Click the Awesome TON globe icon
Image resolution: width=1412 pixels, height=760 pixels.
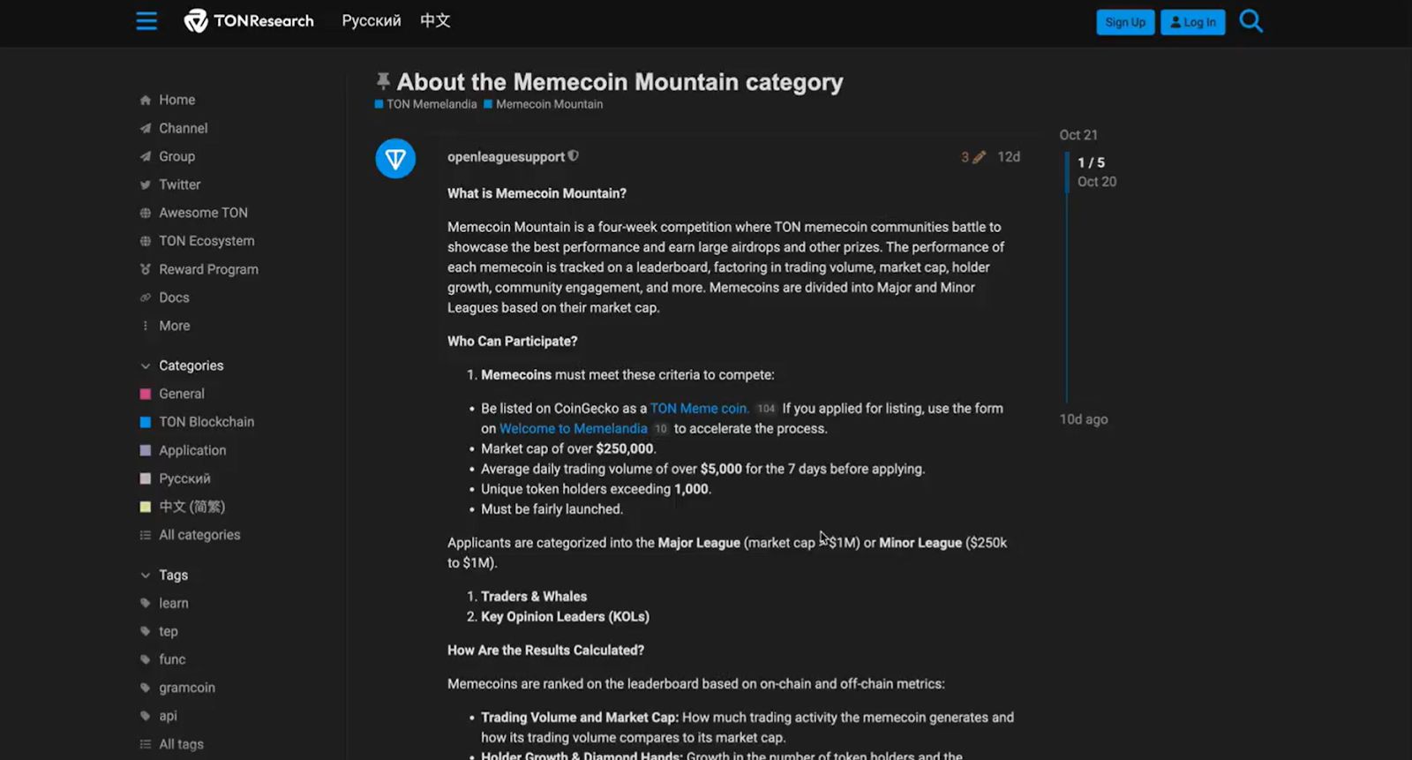coord(145,213)
